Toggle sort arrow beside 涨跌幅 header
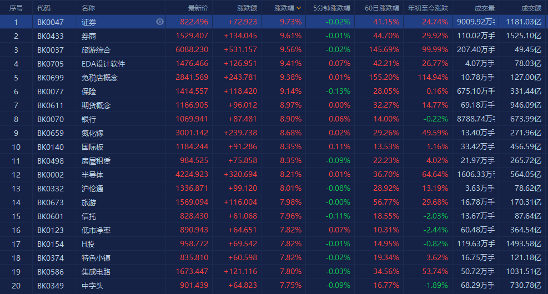The height and width of the screenshot is (294, 548). point(299,8)
